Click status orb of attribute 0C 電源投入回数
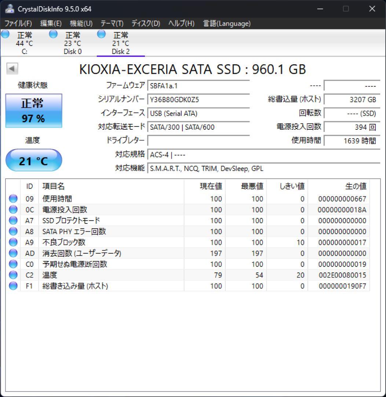 (13, 210)
